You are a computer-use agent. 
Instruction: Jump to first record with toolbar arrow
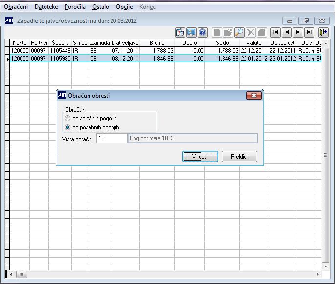click(x=275, y=32)
